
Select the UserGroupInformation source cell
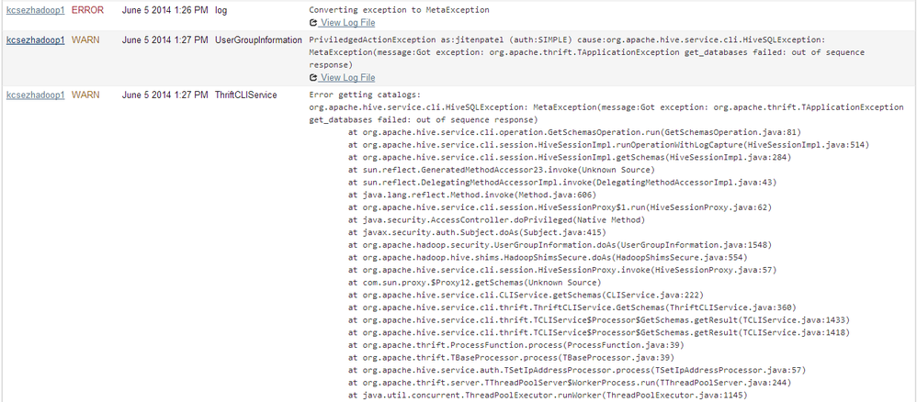(x=258, y=39)
